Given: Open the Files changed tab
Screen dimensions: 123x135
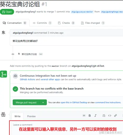Looking at the screenshot, I should [93, 23].
